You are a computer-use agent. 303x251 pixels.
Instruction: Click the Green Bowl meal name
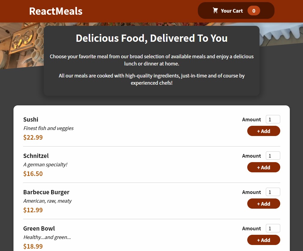tap(39, 228)
